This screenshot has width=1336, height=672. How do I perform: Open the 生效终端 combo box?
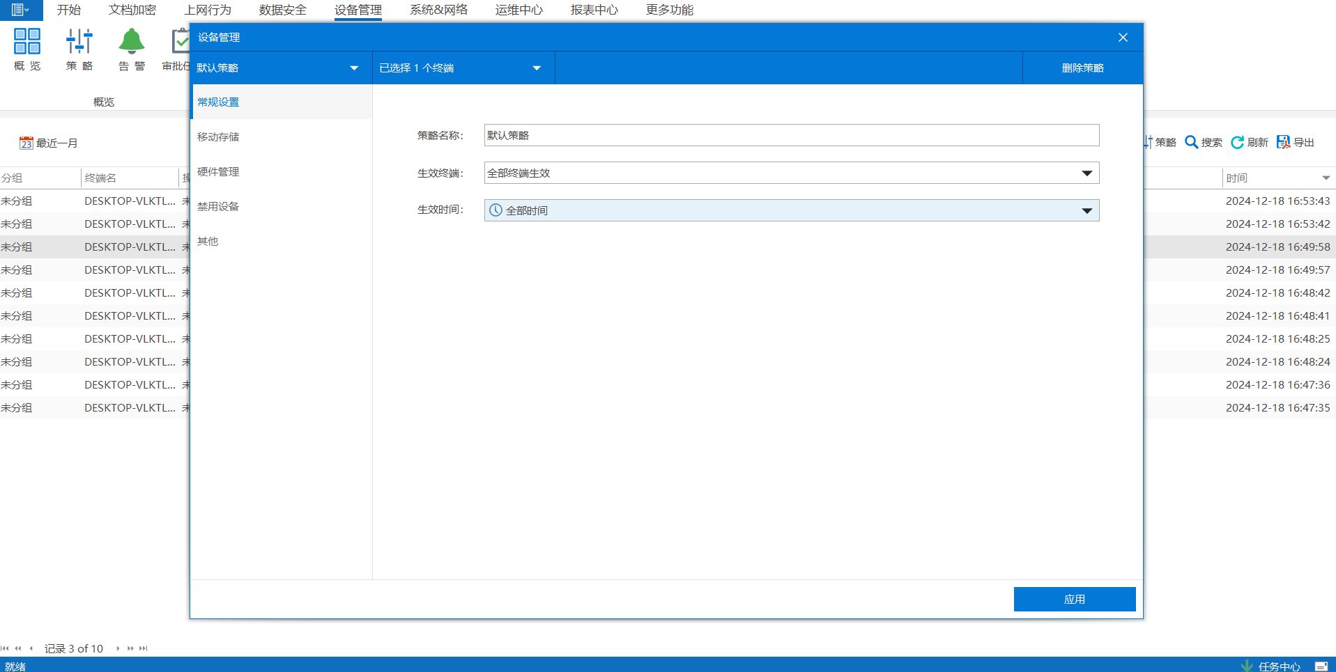click(791, 173)
